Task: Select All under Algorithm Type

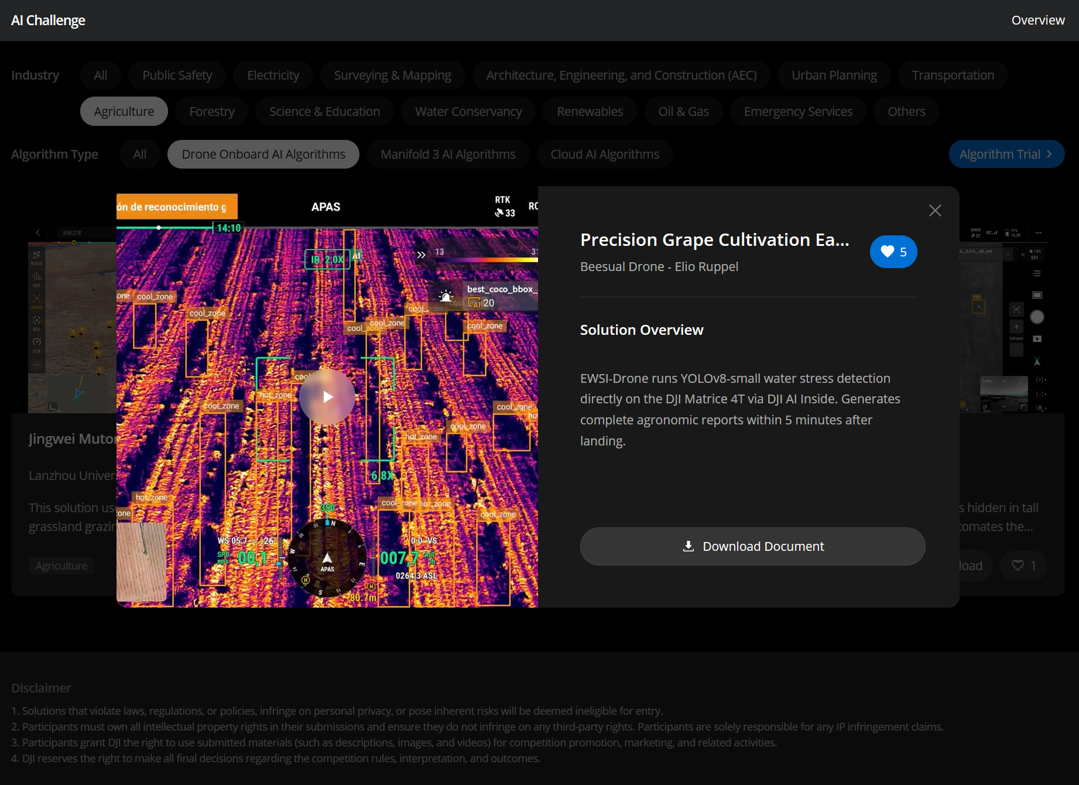Action: tap(140, 154)
